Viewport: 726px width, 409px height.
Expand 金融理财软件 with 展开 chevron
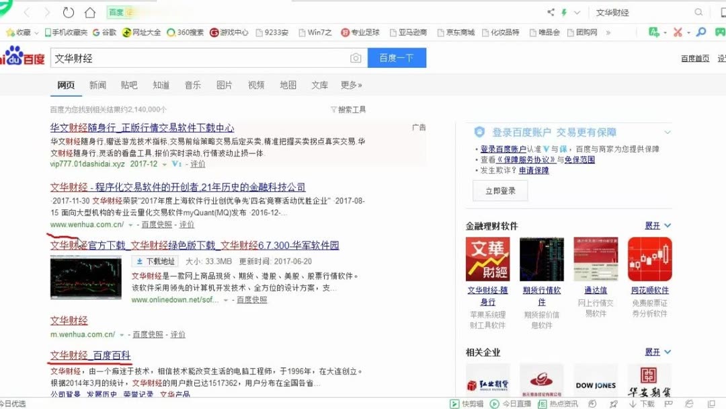point(664,225)
